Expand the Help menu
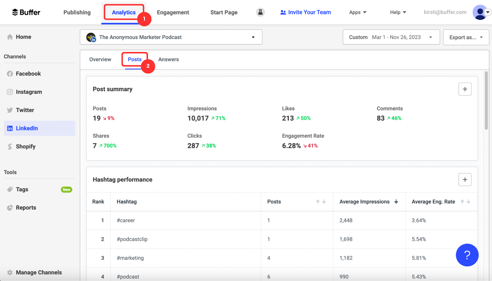Image resolution: width=492 pixels, height=281 pixels. pos(398,12)
